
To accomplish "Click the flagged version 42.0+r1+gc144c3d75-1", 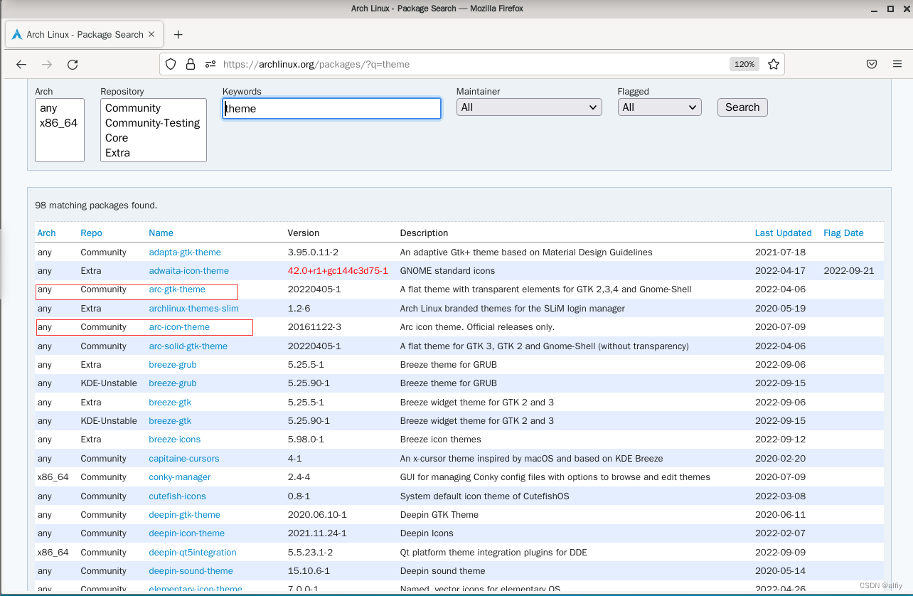I will tap(338, 271).
